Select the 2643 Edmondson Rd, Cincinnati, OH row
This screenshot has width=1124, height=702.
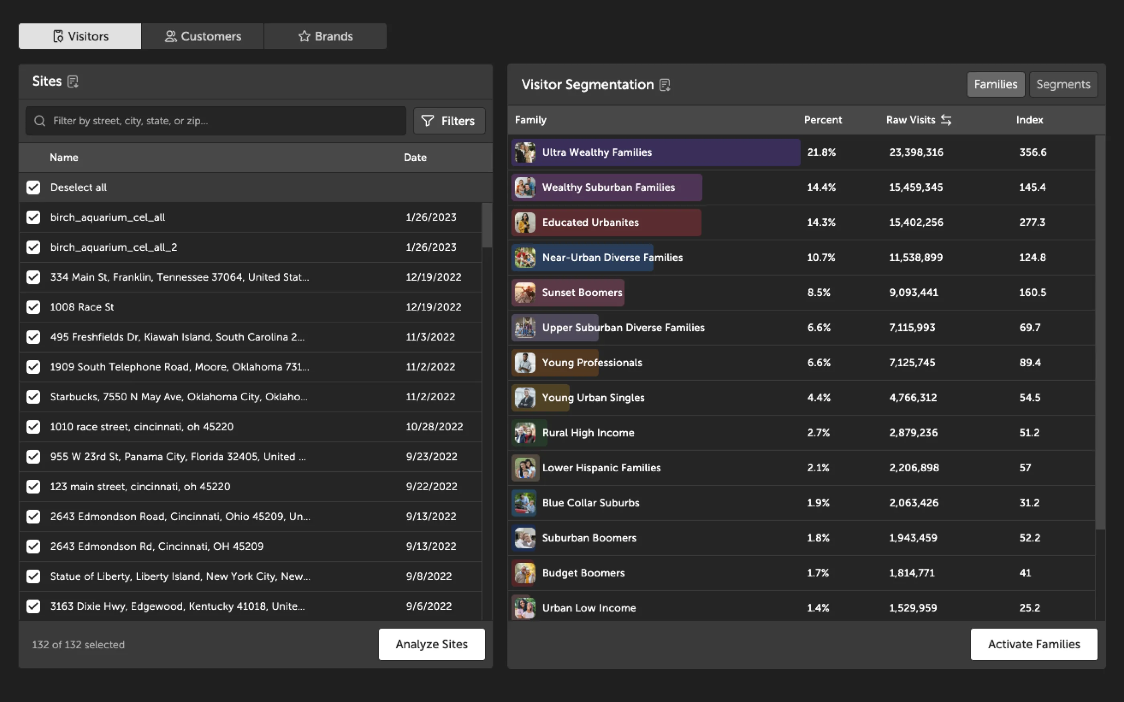250,546
